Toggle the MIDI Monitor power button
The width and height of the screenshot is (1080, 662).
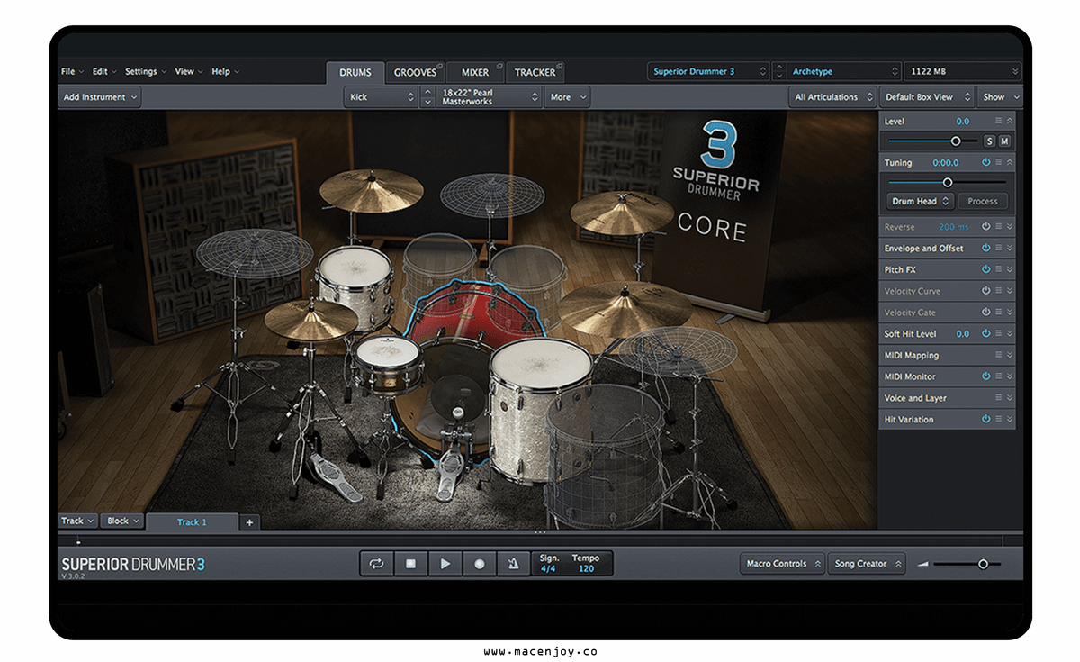pos(986,376)
